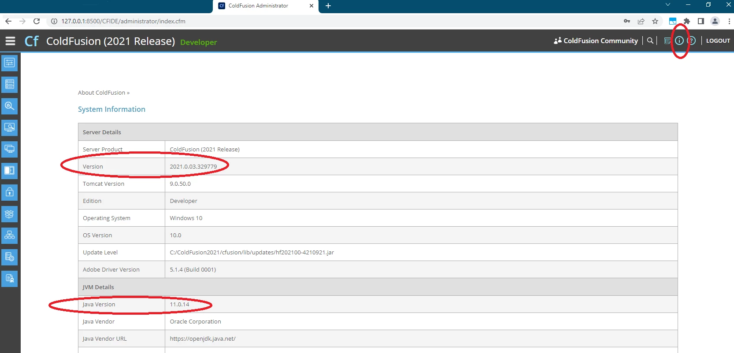The height and width of the screenshot is (353, 734).
Task: Click the blue extension icon in toolbar
Action: click(x=673, y=21)
